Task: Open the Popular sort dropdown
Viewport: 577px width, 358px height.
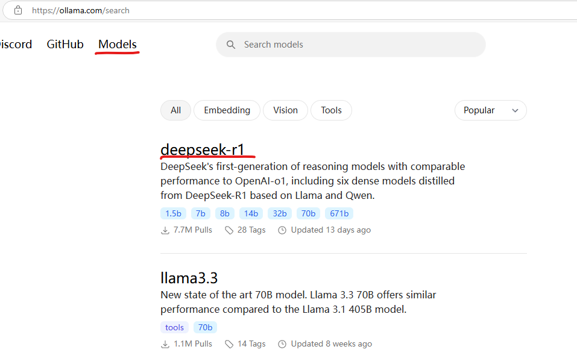Action: point(491,110)
